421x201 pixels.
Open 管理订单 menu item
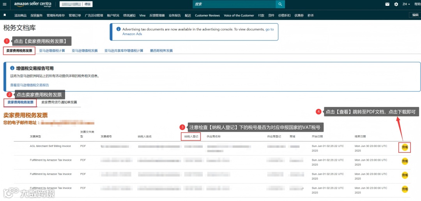tap(74, 16)
